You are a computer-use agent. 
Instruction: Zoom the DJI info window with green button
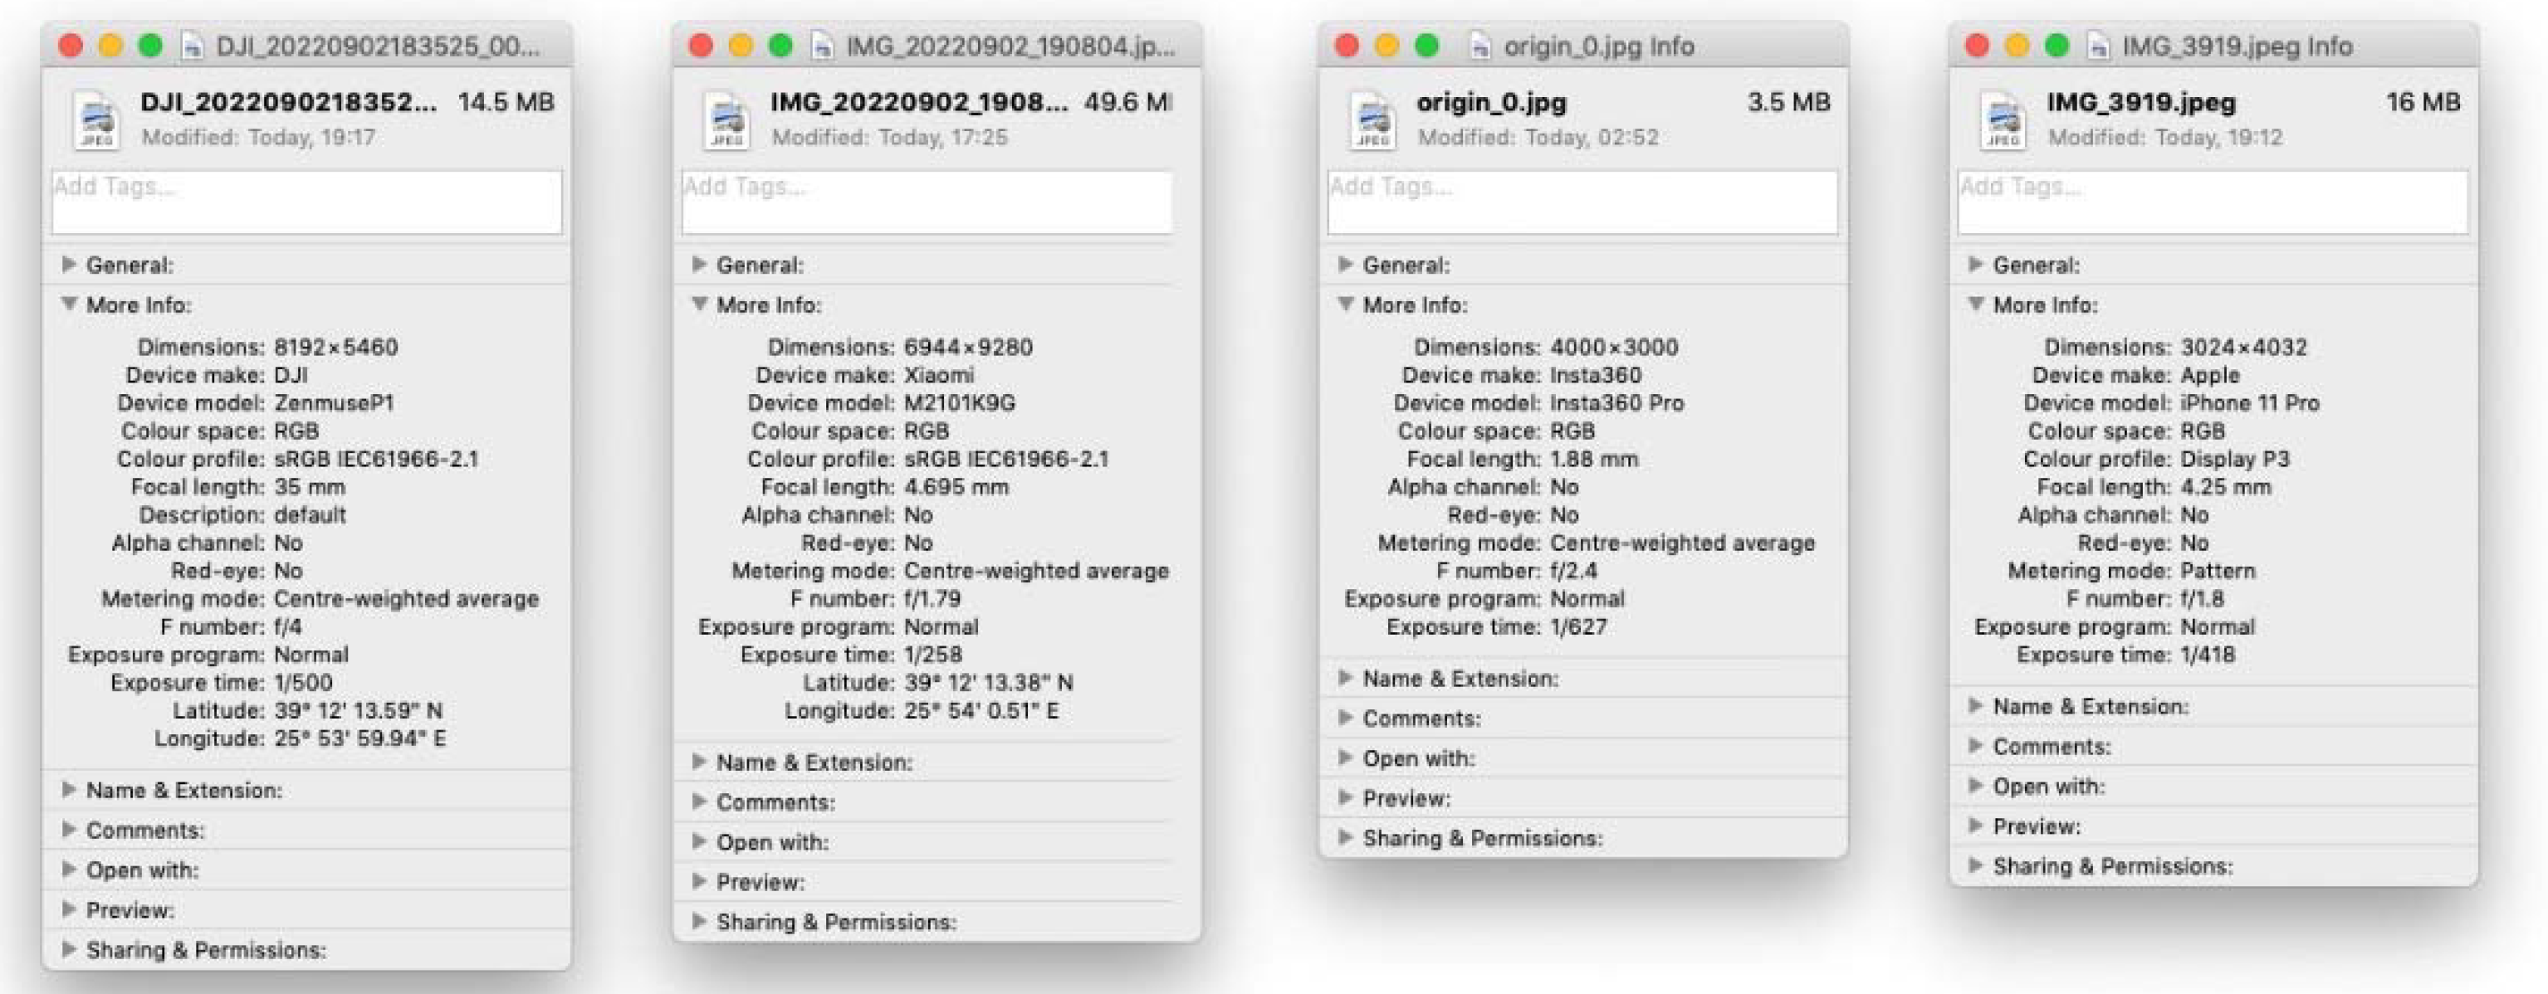click(150, 46)
